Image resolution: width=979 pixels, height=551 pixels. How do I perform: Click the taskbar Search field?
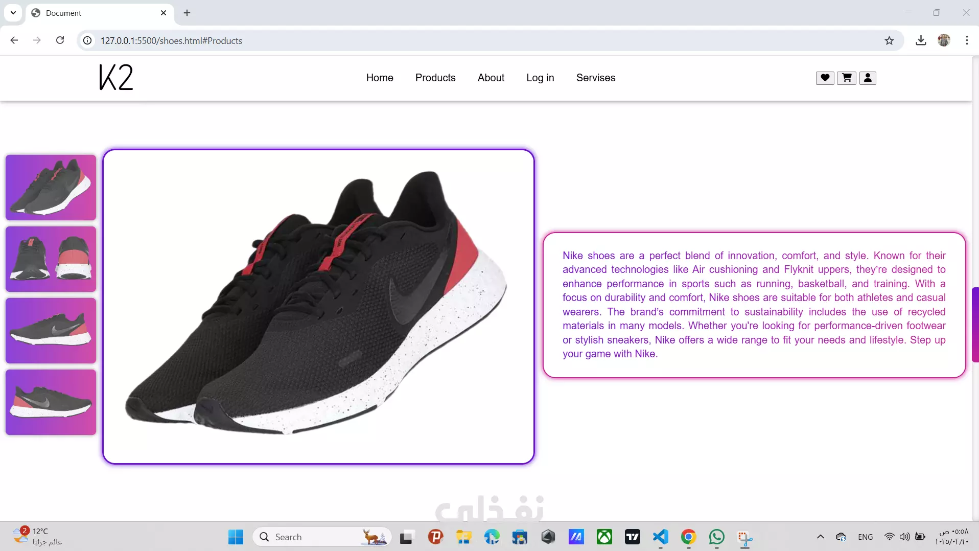(322, 537)
